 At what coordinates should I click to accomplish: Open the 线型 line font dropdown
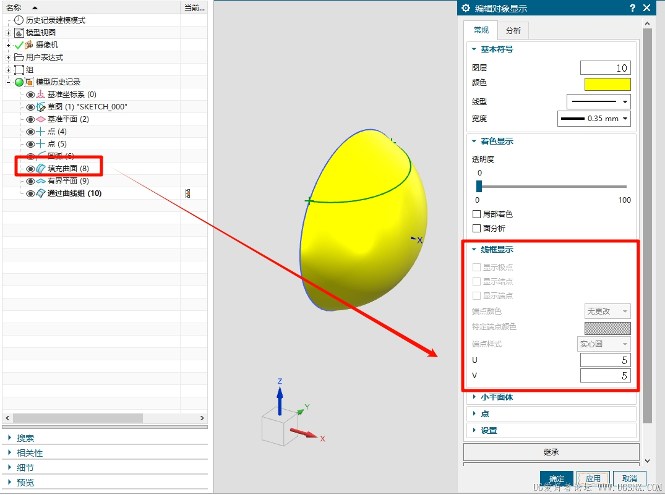[598, 102]
